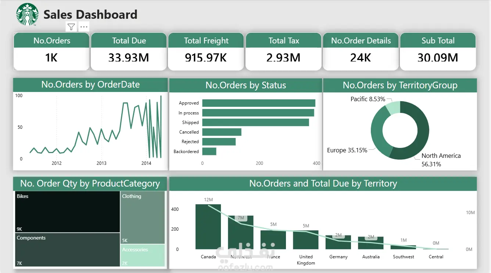Click the Approved status bar
This screenshot has width=491, height=273.
259,103
